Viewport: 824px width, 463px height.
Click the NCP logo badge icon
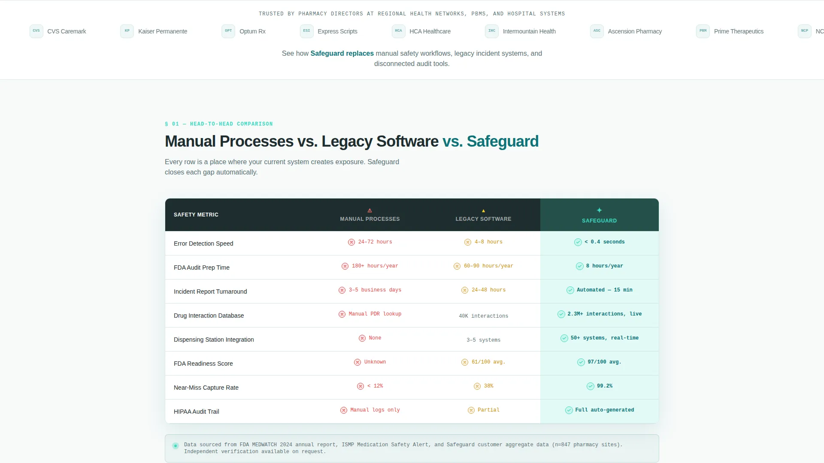tap(805, 31)
